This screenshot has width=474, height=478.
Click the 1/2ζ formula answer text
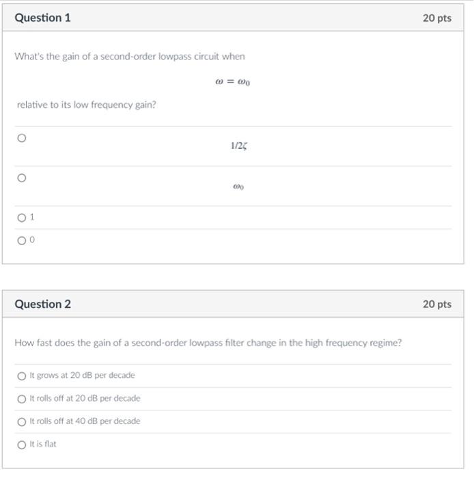point(239,145)
